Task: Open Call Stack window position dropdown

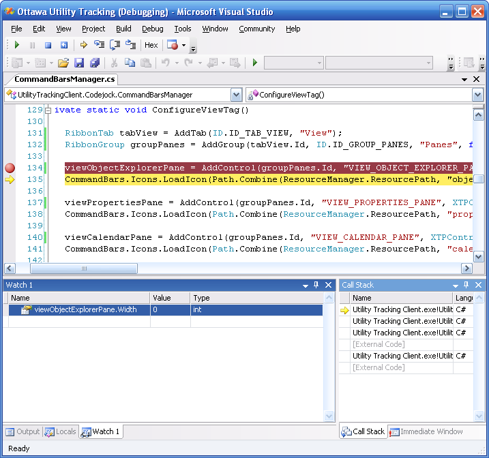Action: 456,285
